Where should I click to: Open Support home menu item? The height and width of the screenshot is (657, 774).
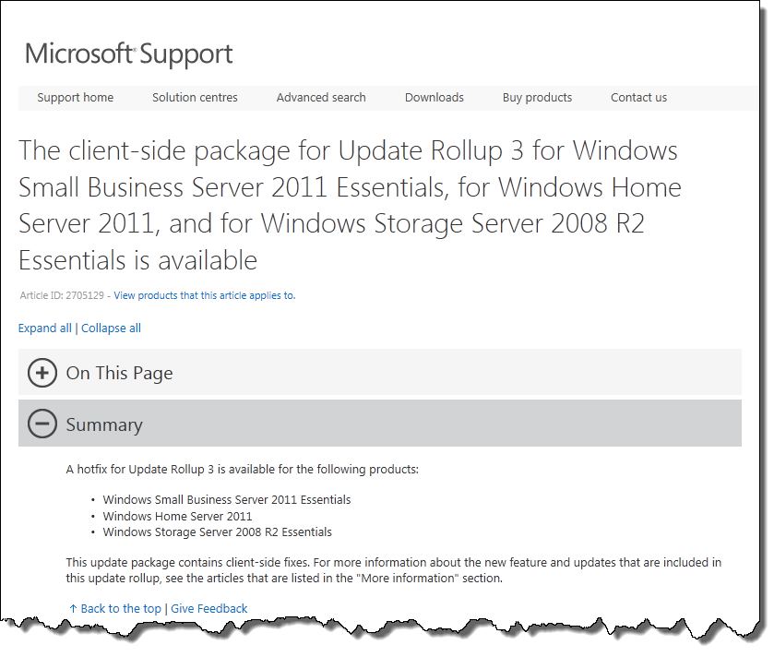[x=75, y=98]
